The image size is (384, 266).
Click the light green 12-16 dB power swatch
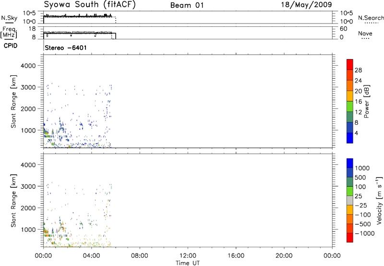click(x=350, y=107)
